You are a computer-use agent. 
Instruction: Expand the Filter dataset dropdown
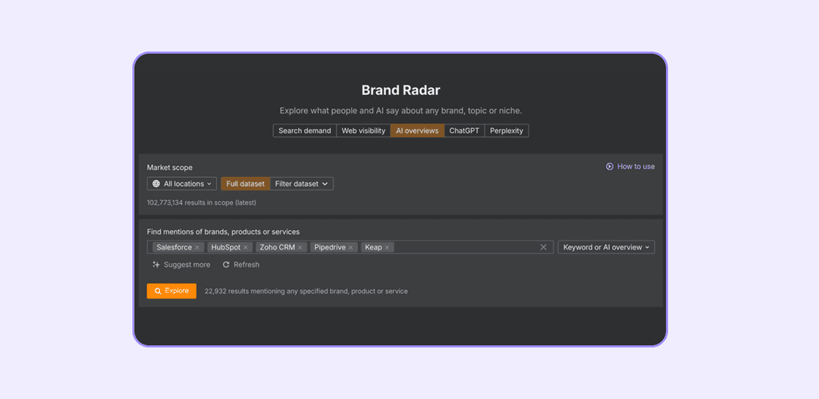(301, 184)
